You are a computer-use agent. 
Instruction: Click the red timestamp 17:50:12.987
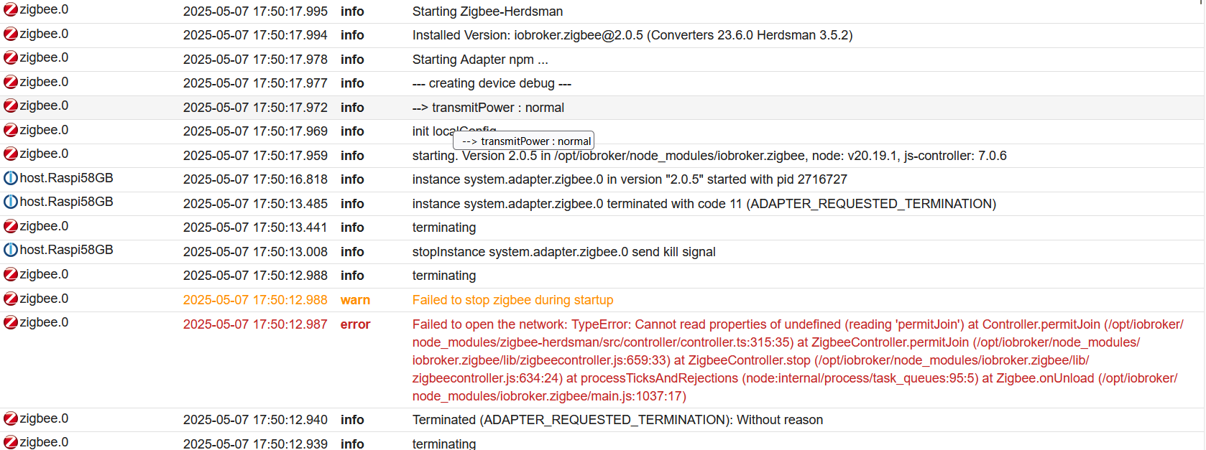pyautogui.click(x=255, y=324)
